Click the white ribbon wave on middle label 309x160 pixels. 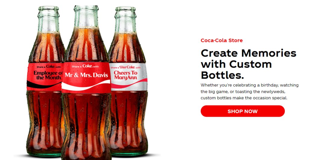(86, 86)
